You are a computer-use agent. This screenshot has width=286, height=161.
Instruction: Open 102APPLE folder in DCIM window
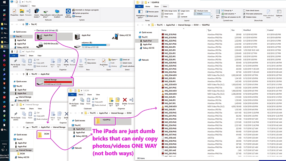tap(105, 121)
